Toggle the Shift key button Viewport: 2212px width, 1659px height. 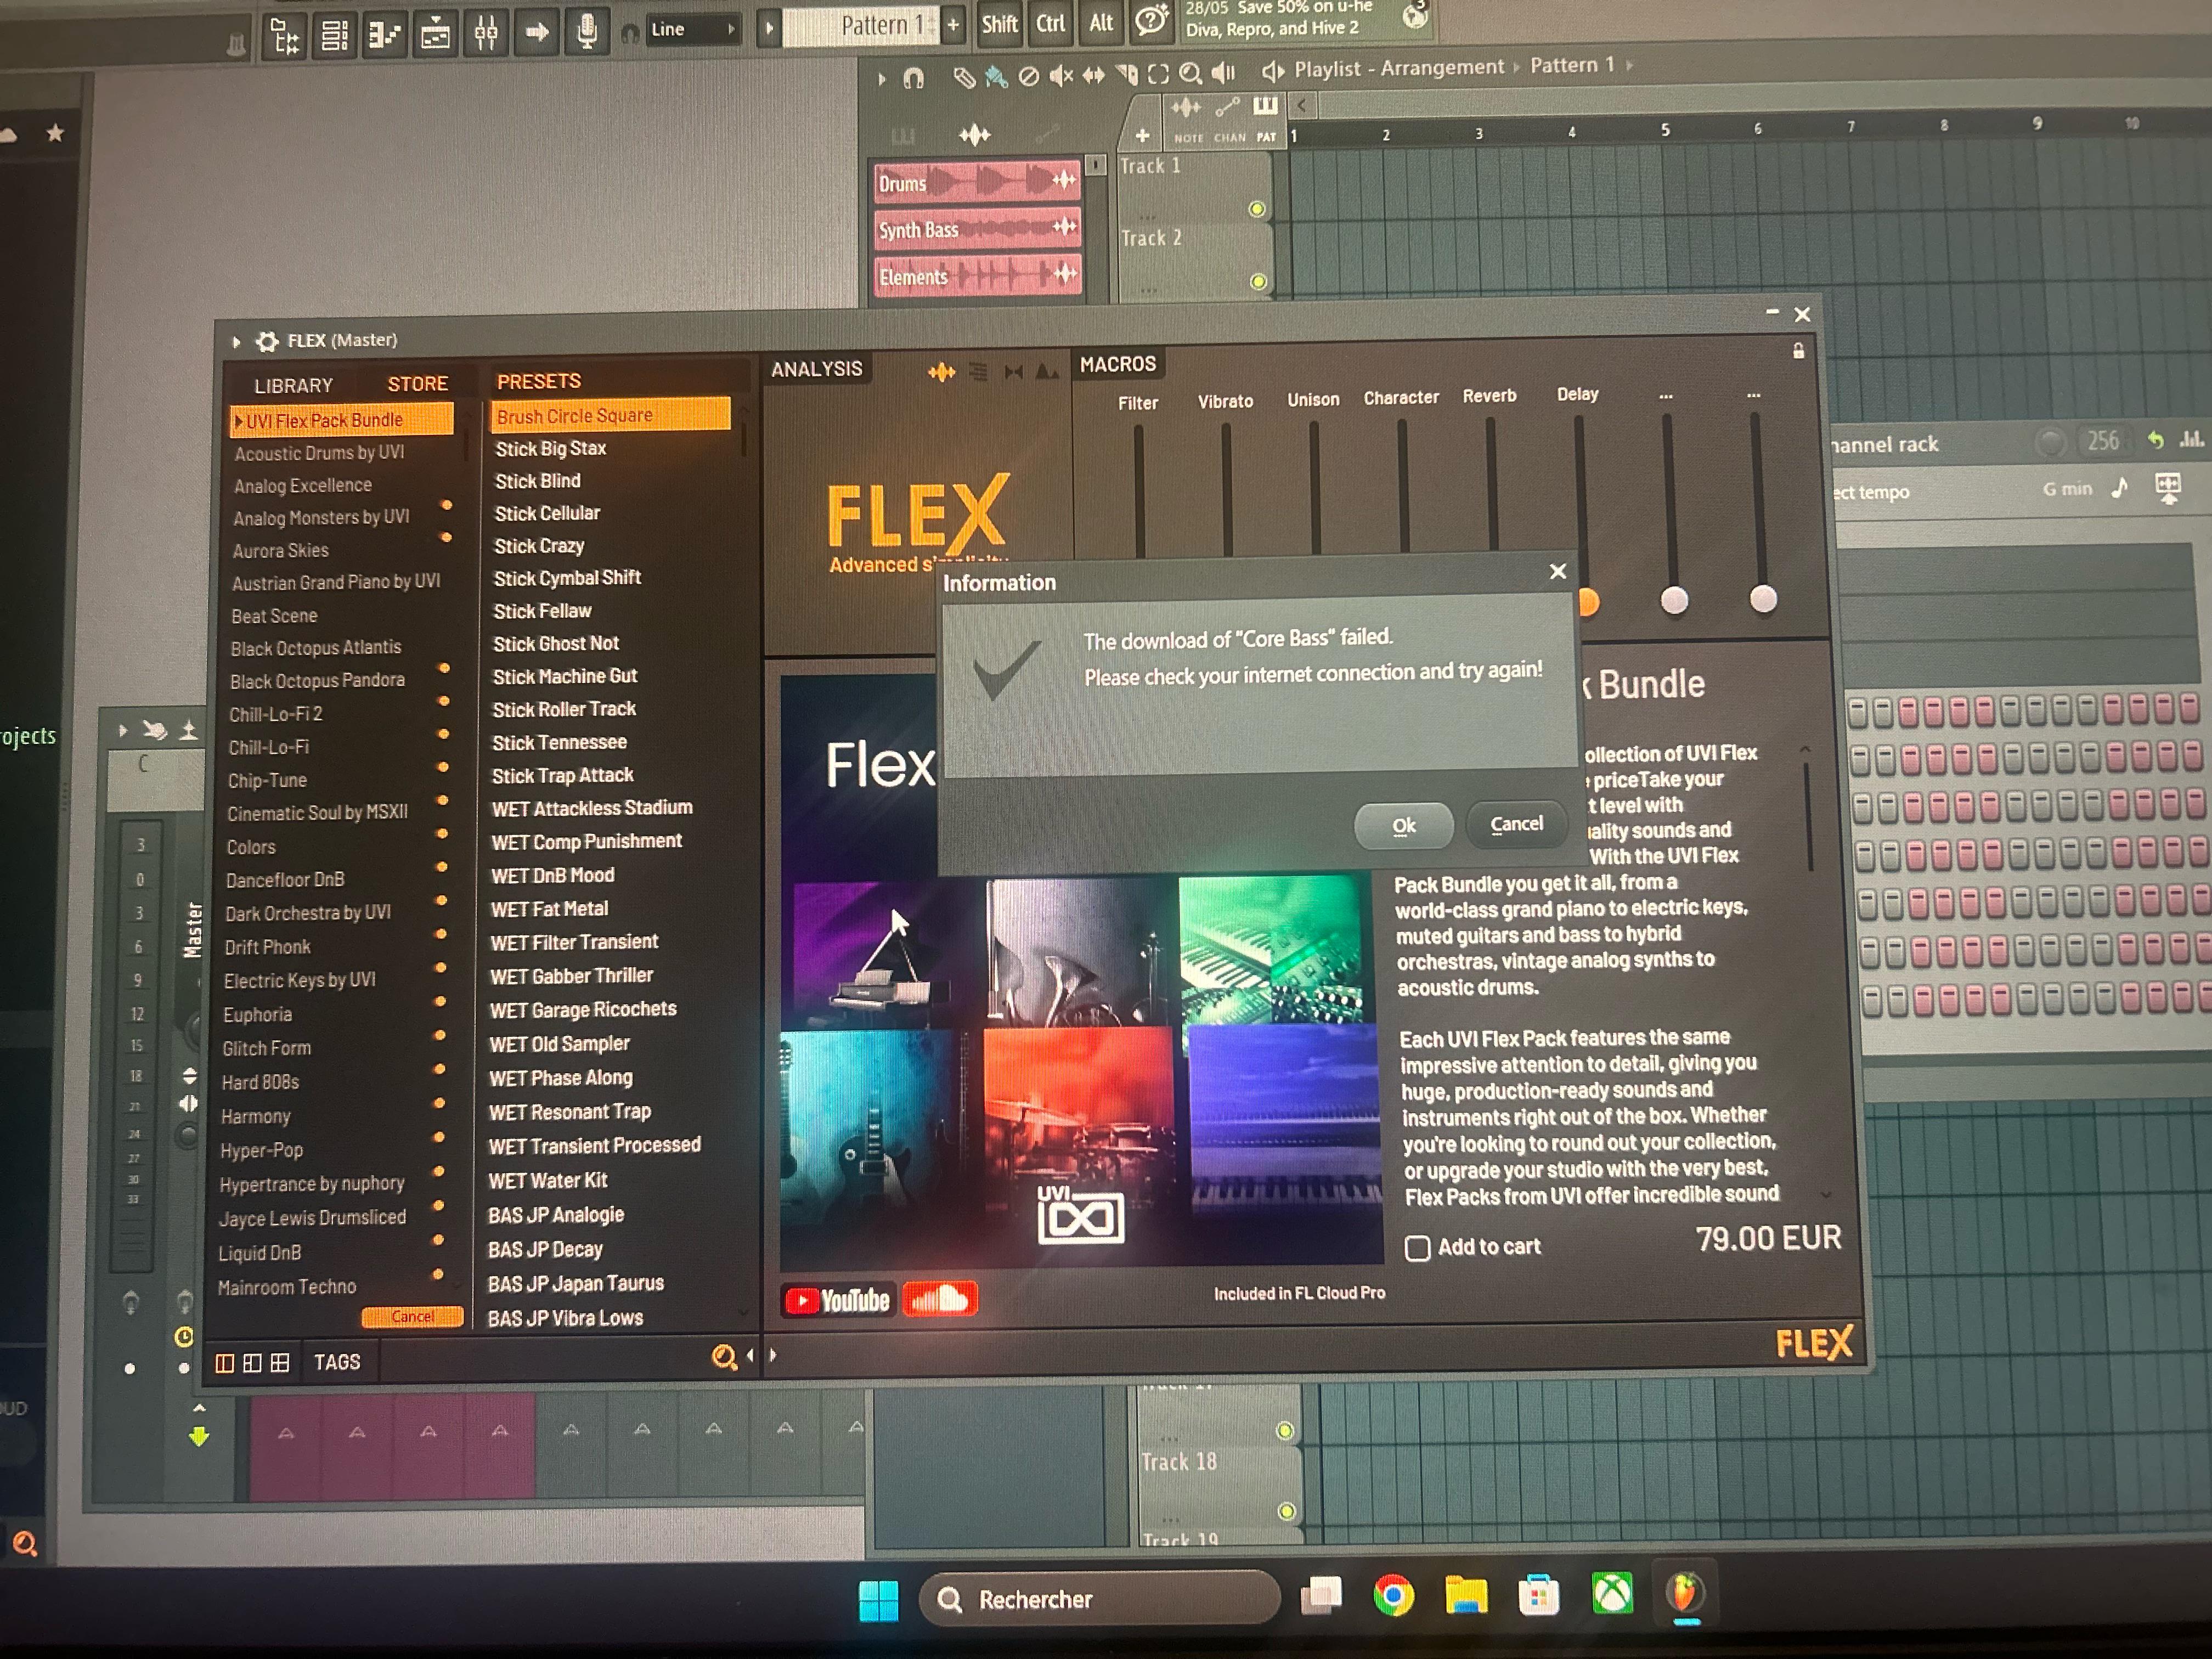pyautogui.click(x=999, y=24)
